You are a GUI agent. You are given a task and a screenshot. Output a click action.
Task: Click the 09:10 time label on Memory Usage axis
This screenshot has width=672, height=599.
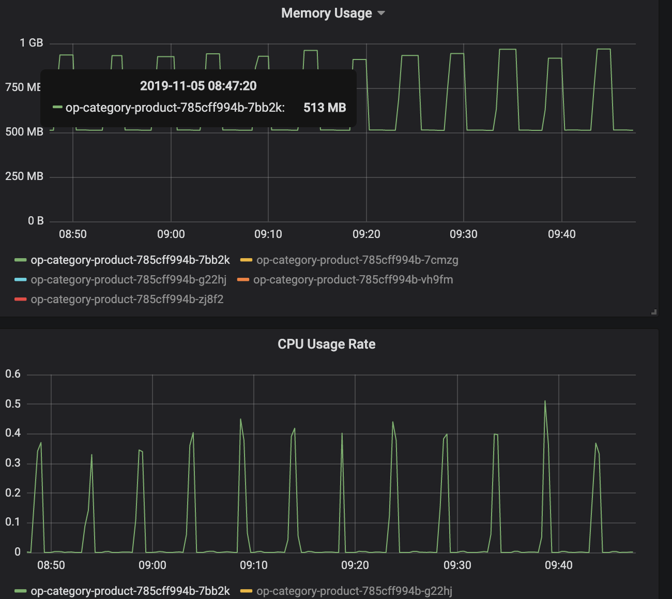point(268,234)
